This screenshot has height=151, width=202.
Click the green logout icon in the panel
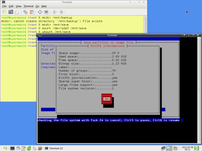pyautogui.click(x=197, y=148)
